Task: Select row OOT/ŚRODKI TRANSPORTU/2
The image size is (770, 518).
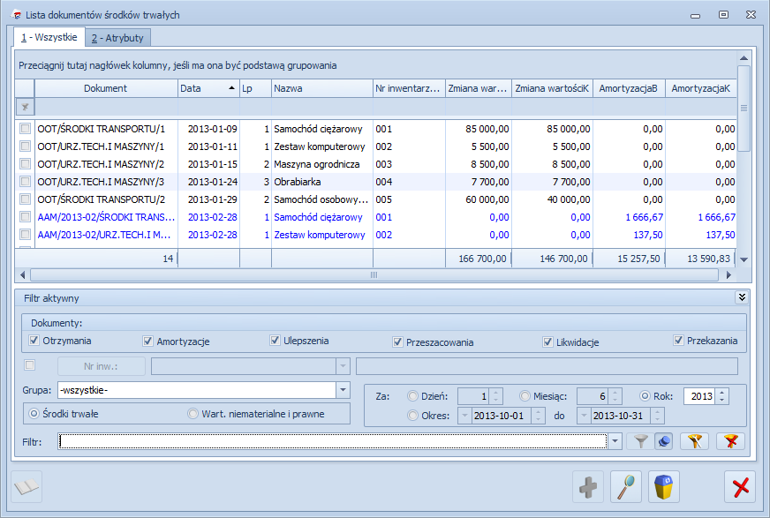Action: 375,199
